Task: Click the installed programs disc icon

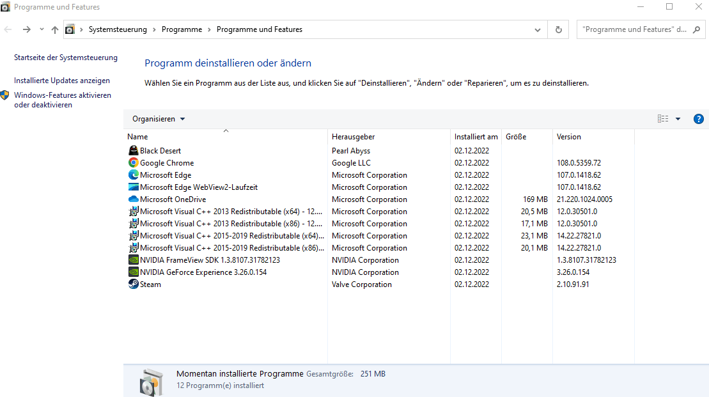Action: tap(152, 382)
